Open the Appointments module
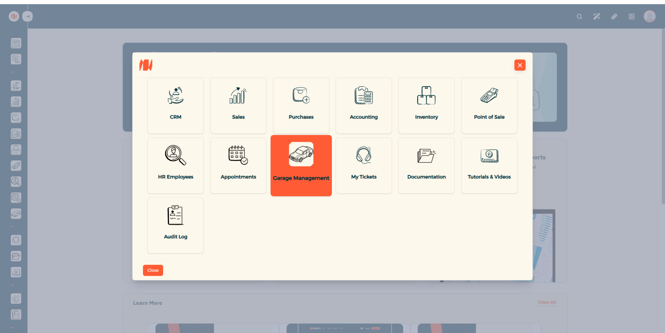The image size is (665, 333). point(238,165)
